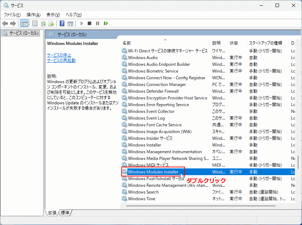The width and height of the screenshot is (302, 225).
Task: Select Windows Event Collector service
Action: click(208, 111)
